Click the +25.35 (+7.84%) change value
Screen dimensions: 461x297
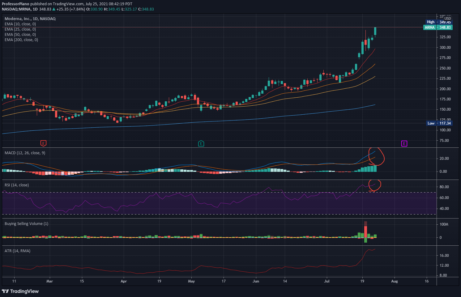pyautogui.click(x=71, y=9)
